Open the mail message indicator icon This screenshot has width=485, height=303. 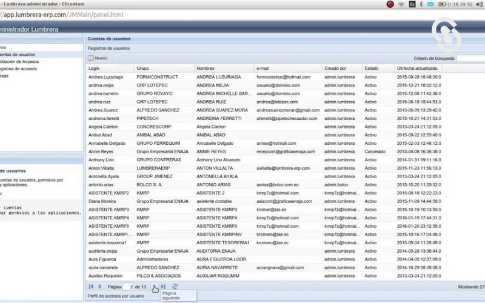tap(430, 4)
